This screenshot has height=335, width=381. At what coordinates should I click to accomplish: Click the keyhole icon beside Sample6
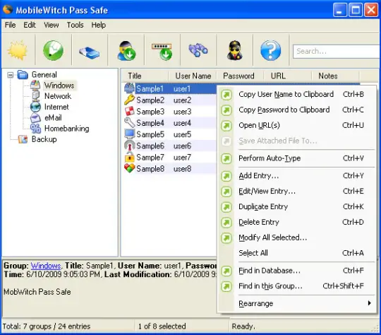[x=129, y=146]
